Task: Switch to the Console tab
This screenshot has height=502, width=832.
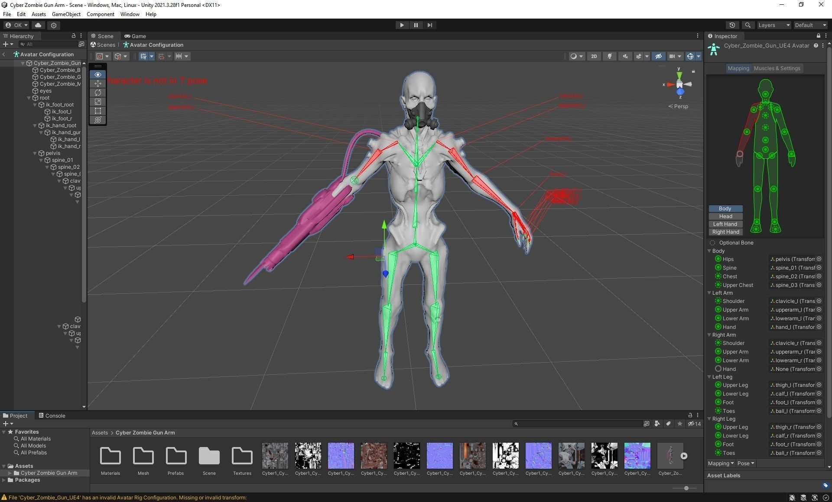Action: click(x=52, y=415)
